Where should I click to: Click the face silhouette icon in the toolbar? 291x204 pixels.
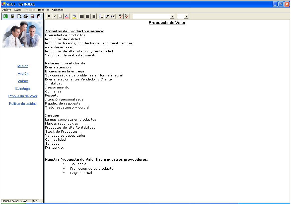(39, 16)
